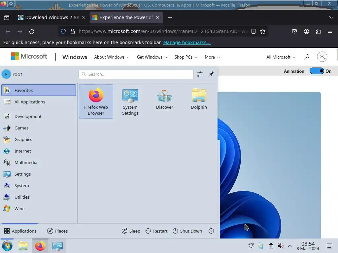
Task: Switch to Applications tab in launcher
Action: click(x=20, y=231)
